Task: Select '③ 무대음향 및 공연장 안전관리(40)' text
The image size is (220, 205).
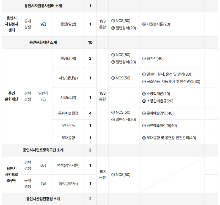Action: [x=169, y=138]
